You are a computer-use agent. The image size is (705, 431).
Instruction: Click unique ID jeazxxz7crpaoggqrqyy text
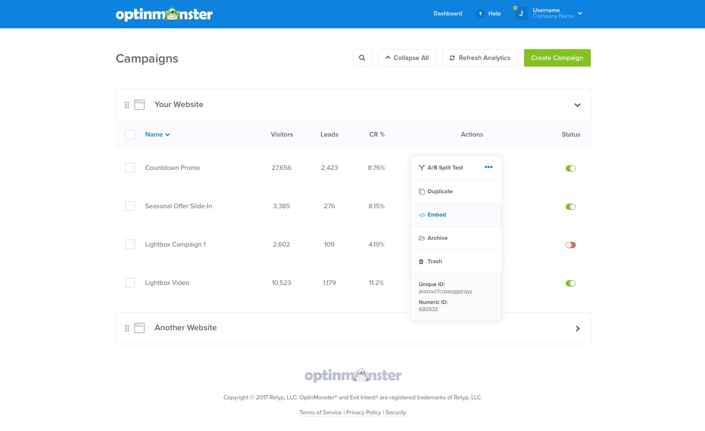click(446, 291)
